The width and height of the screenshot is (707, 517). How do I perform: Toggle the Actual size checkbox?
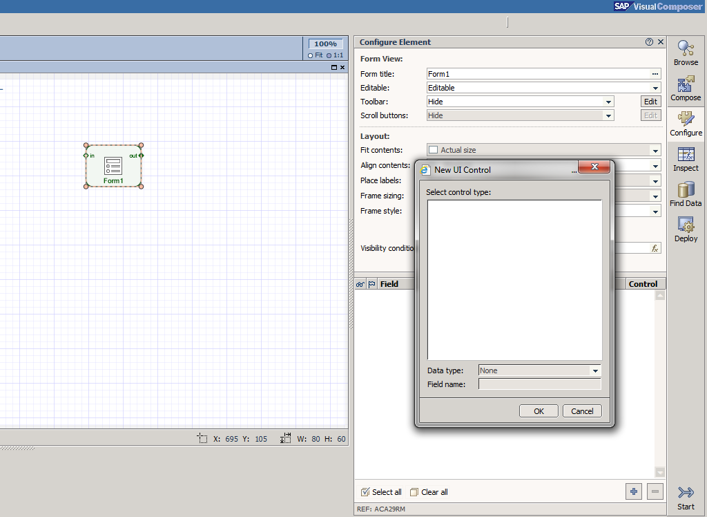(x=434, y=149)
